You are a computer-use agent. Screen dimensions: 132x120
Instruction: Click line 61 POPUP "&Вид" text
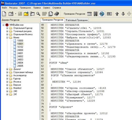59,63
